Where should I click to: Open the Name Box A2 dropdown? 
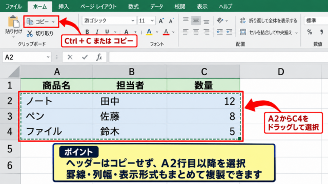(x=48, y=57)
